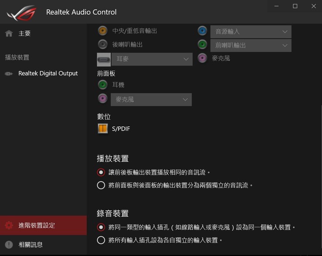The height and width of the screenshot is (256, 322).
Task: Click the orange S/PDIF optical icon
Action: pyautogui.click(x=103, y=128)
